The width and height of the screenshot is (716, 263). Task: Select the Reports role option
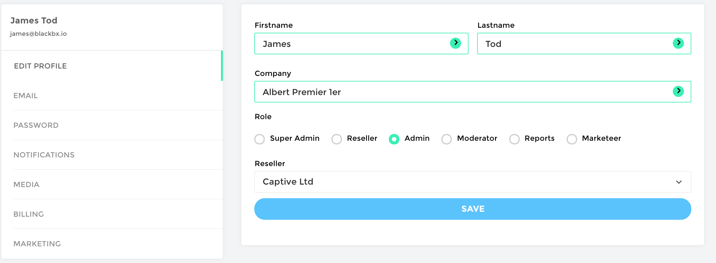tap(514, 139)
